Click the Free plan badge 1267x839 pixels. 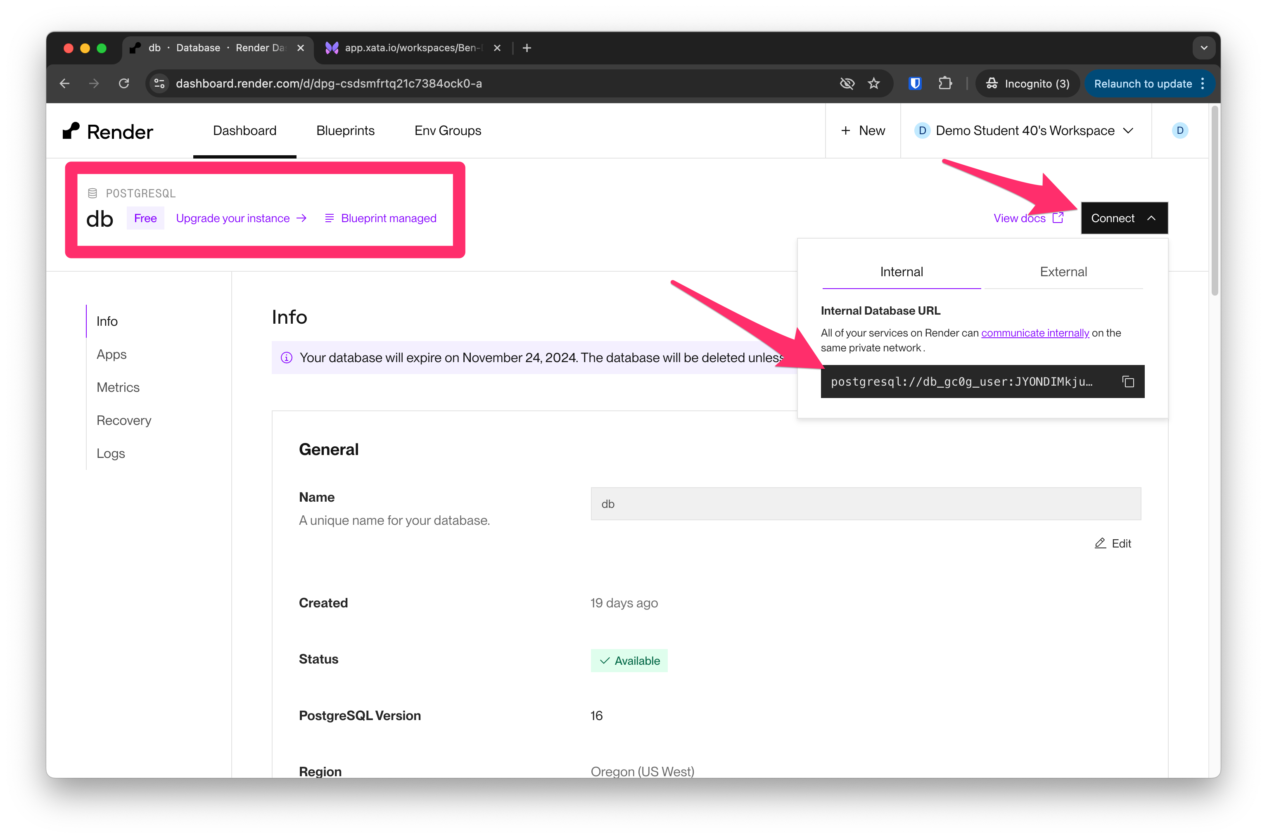(145, 218)
